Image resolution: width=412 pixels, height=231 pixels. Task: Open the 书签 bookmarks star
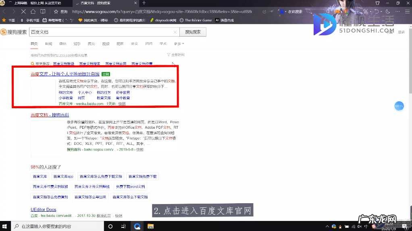8,20
